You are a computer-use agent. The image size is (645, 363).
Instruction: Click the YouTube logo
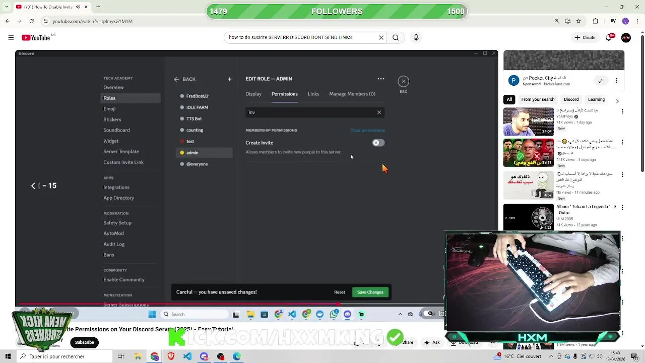pos(36,38)
